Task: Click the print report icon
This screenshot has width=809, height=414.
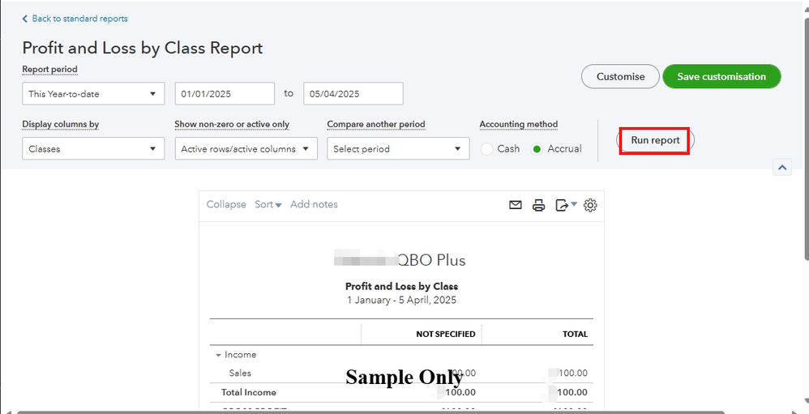Action: click(538, 205)
